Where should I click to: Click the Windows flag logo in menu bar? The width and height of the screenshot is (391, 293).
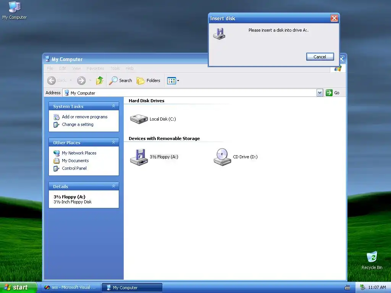tap(338, 69)
